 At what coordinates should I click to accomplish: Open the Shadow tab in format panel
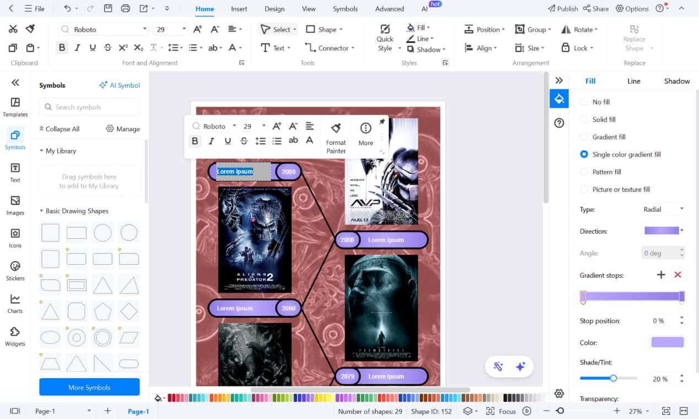pos(677,81)
